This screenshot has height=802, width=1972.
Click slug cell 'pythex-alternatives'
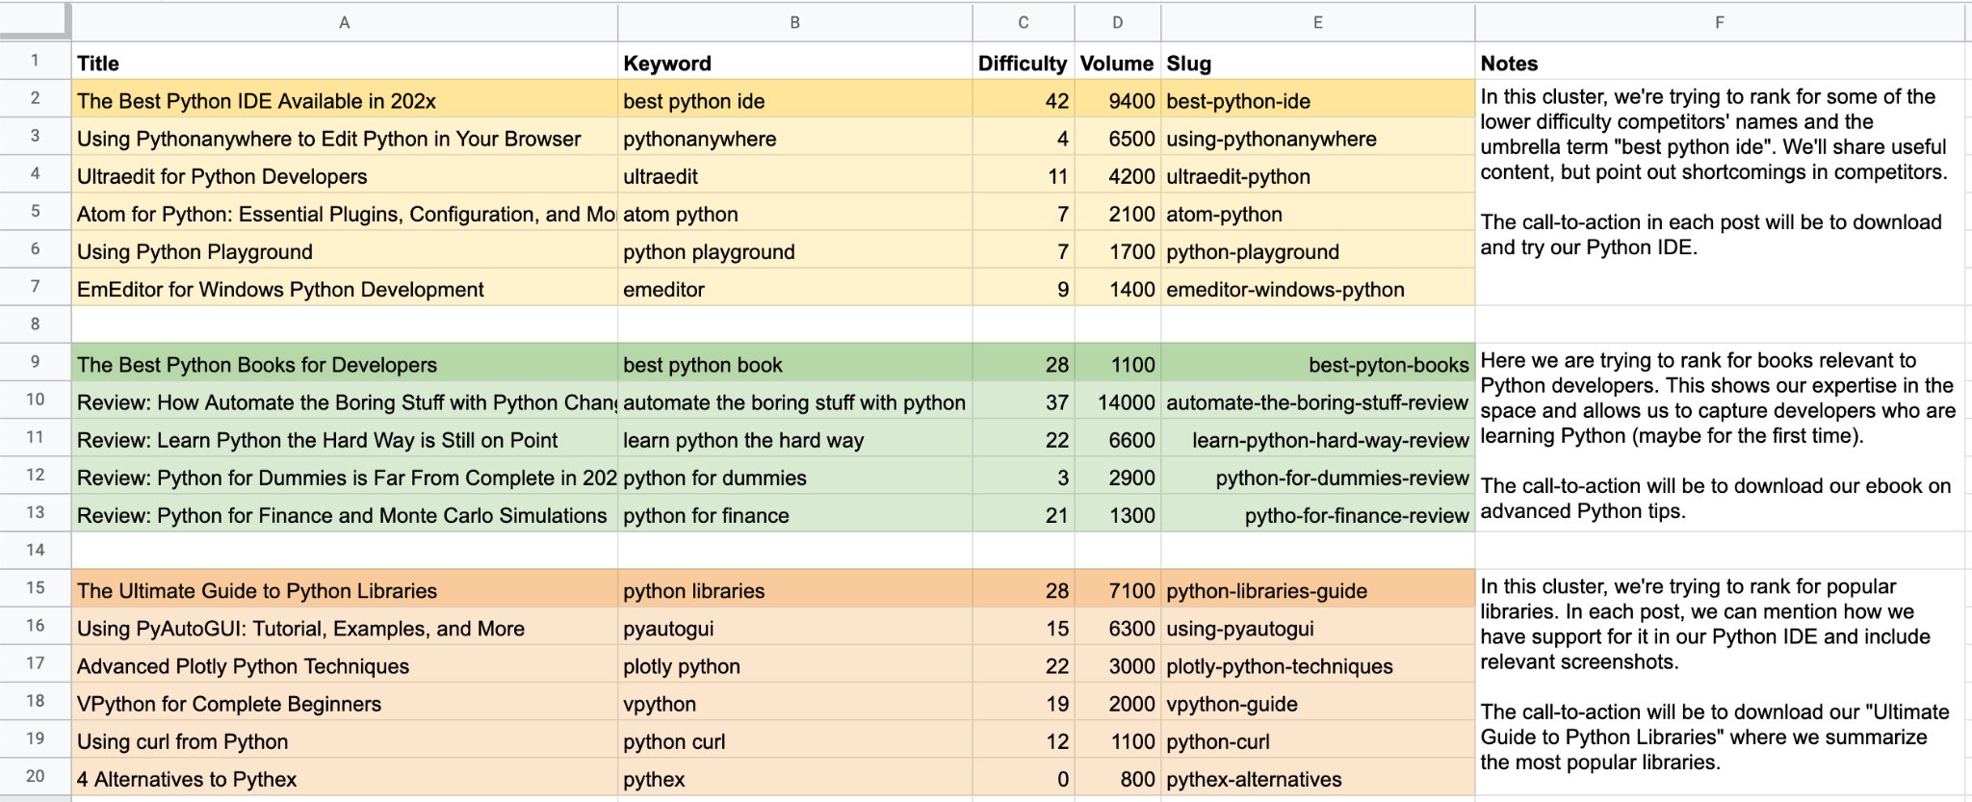pyautogui.click(x=1317, y=777)
